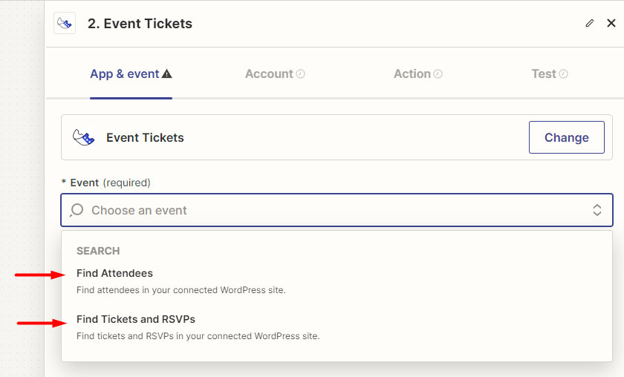Click the status icon beside Action tab
The width and height of the screenshot is (624, 377).
(x=438, y=74)
